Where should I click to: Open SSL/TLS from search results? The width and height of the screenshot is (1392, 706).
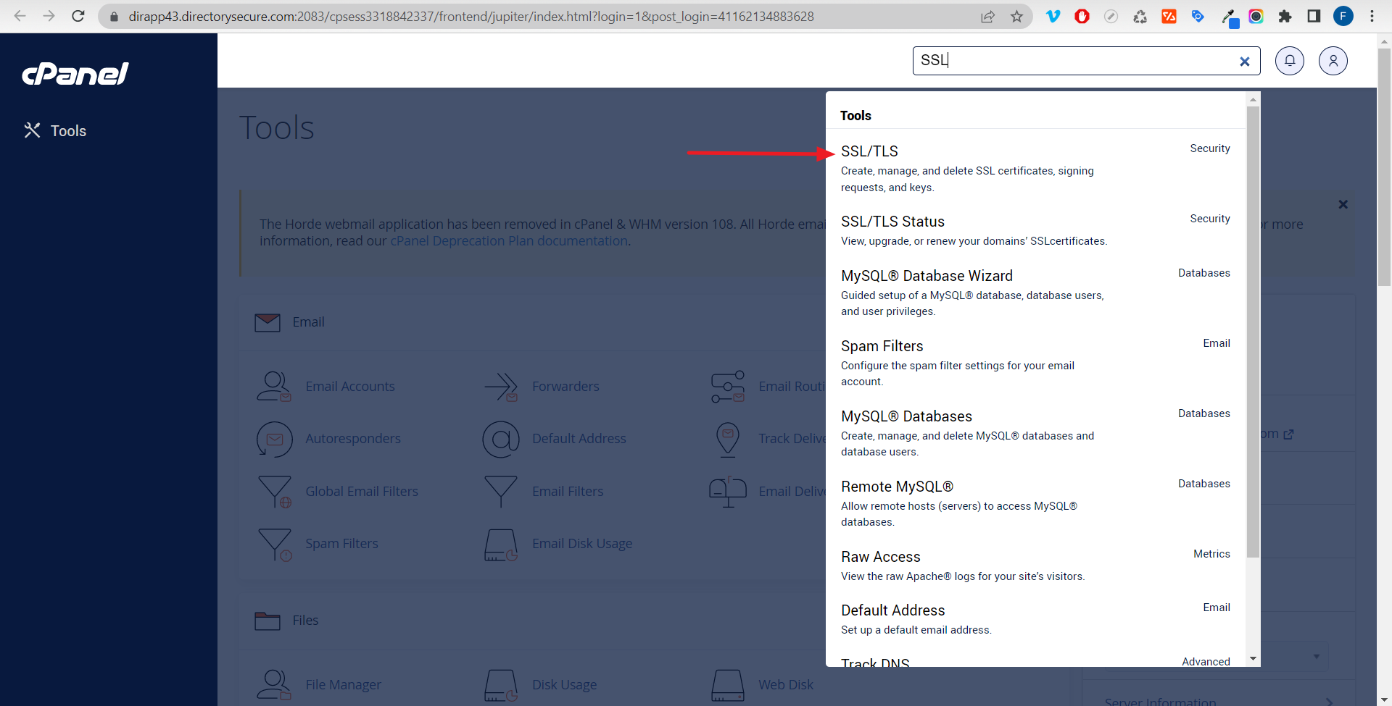pos(869,151)
